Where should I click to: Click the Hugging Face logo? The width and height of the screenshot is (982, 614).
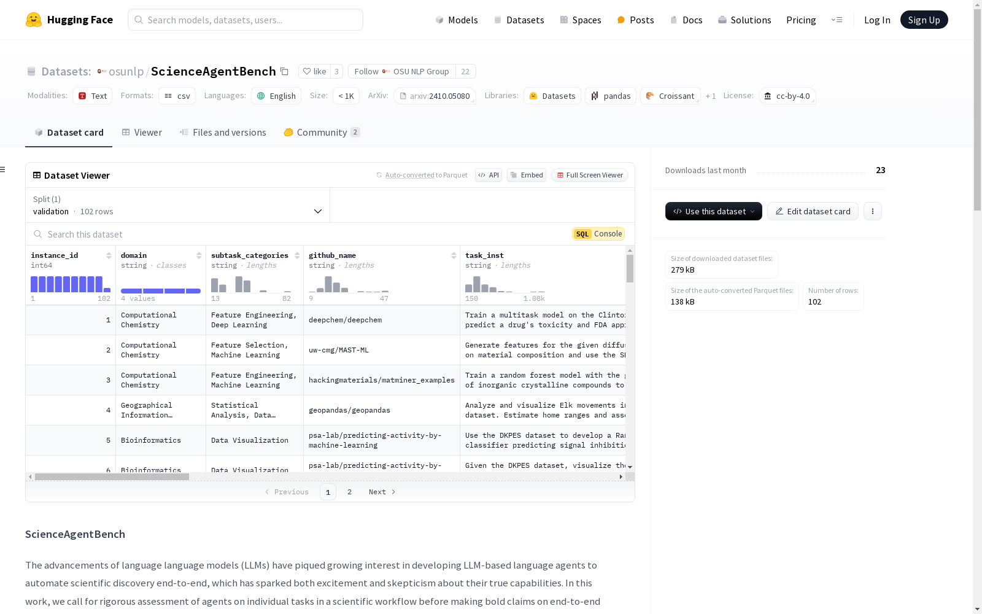[69, 20]
